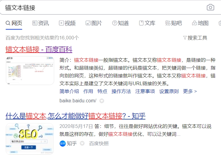Click the 资讯 news icon
Viewport: 221px width, 155px height.
click(x=35, y=23)
